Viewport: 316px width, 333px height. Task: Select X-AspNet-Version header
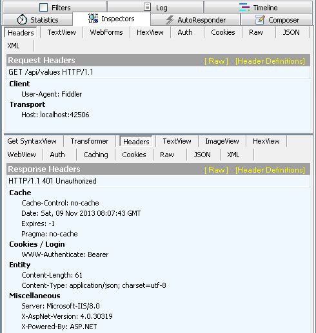[x=67, y=316]
